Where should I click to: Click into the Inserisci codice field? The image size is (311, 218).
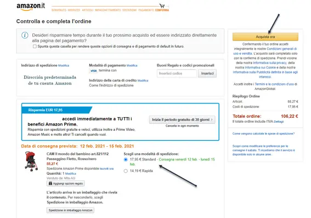click(177, 73)
